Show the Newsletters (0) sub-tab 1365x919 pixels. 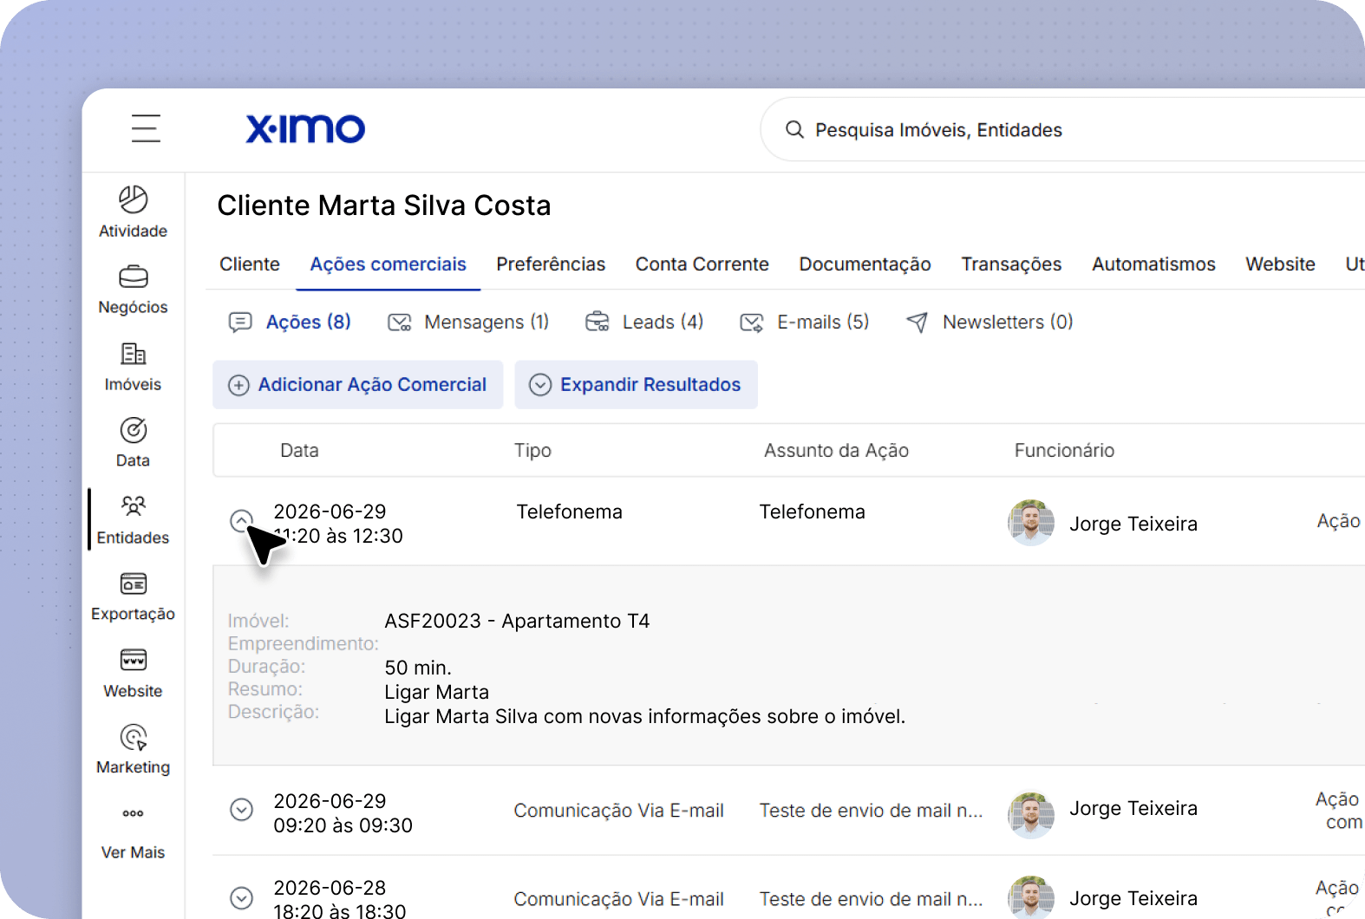click(x=989, y=323)
